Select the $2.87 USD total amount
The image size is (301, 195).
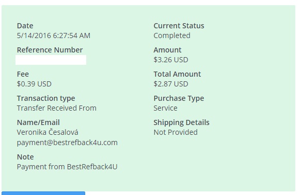171,84
